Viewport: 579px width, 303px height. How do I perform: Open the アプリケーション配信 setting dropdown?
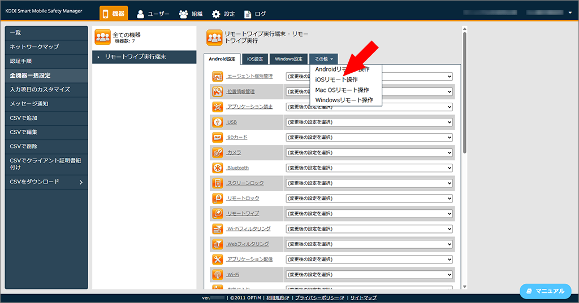(369, 259)
